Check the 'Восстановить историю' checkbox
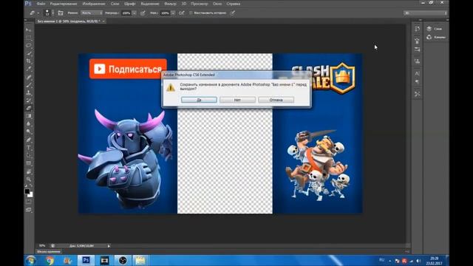The height and width of the screenshot is (266, 473). [x=191, y=13]
